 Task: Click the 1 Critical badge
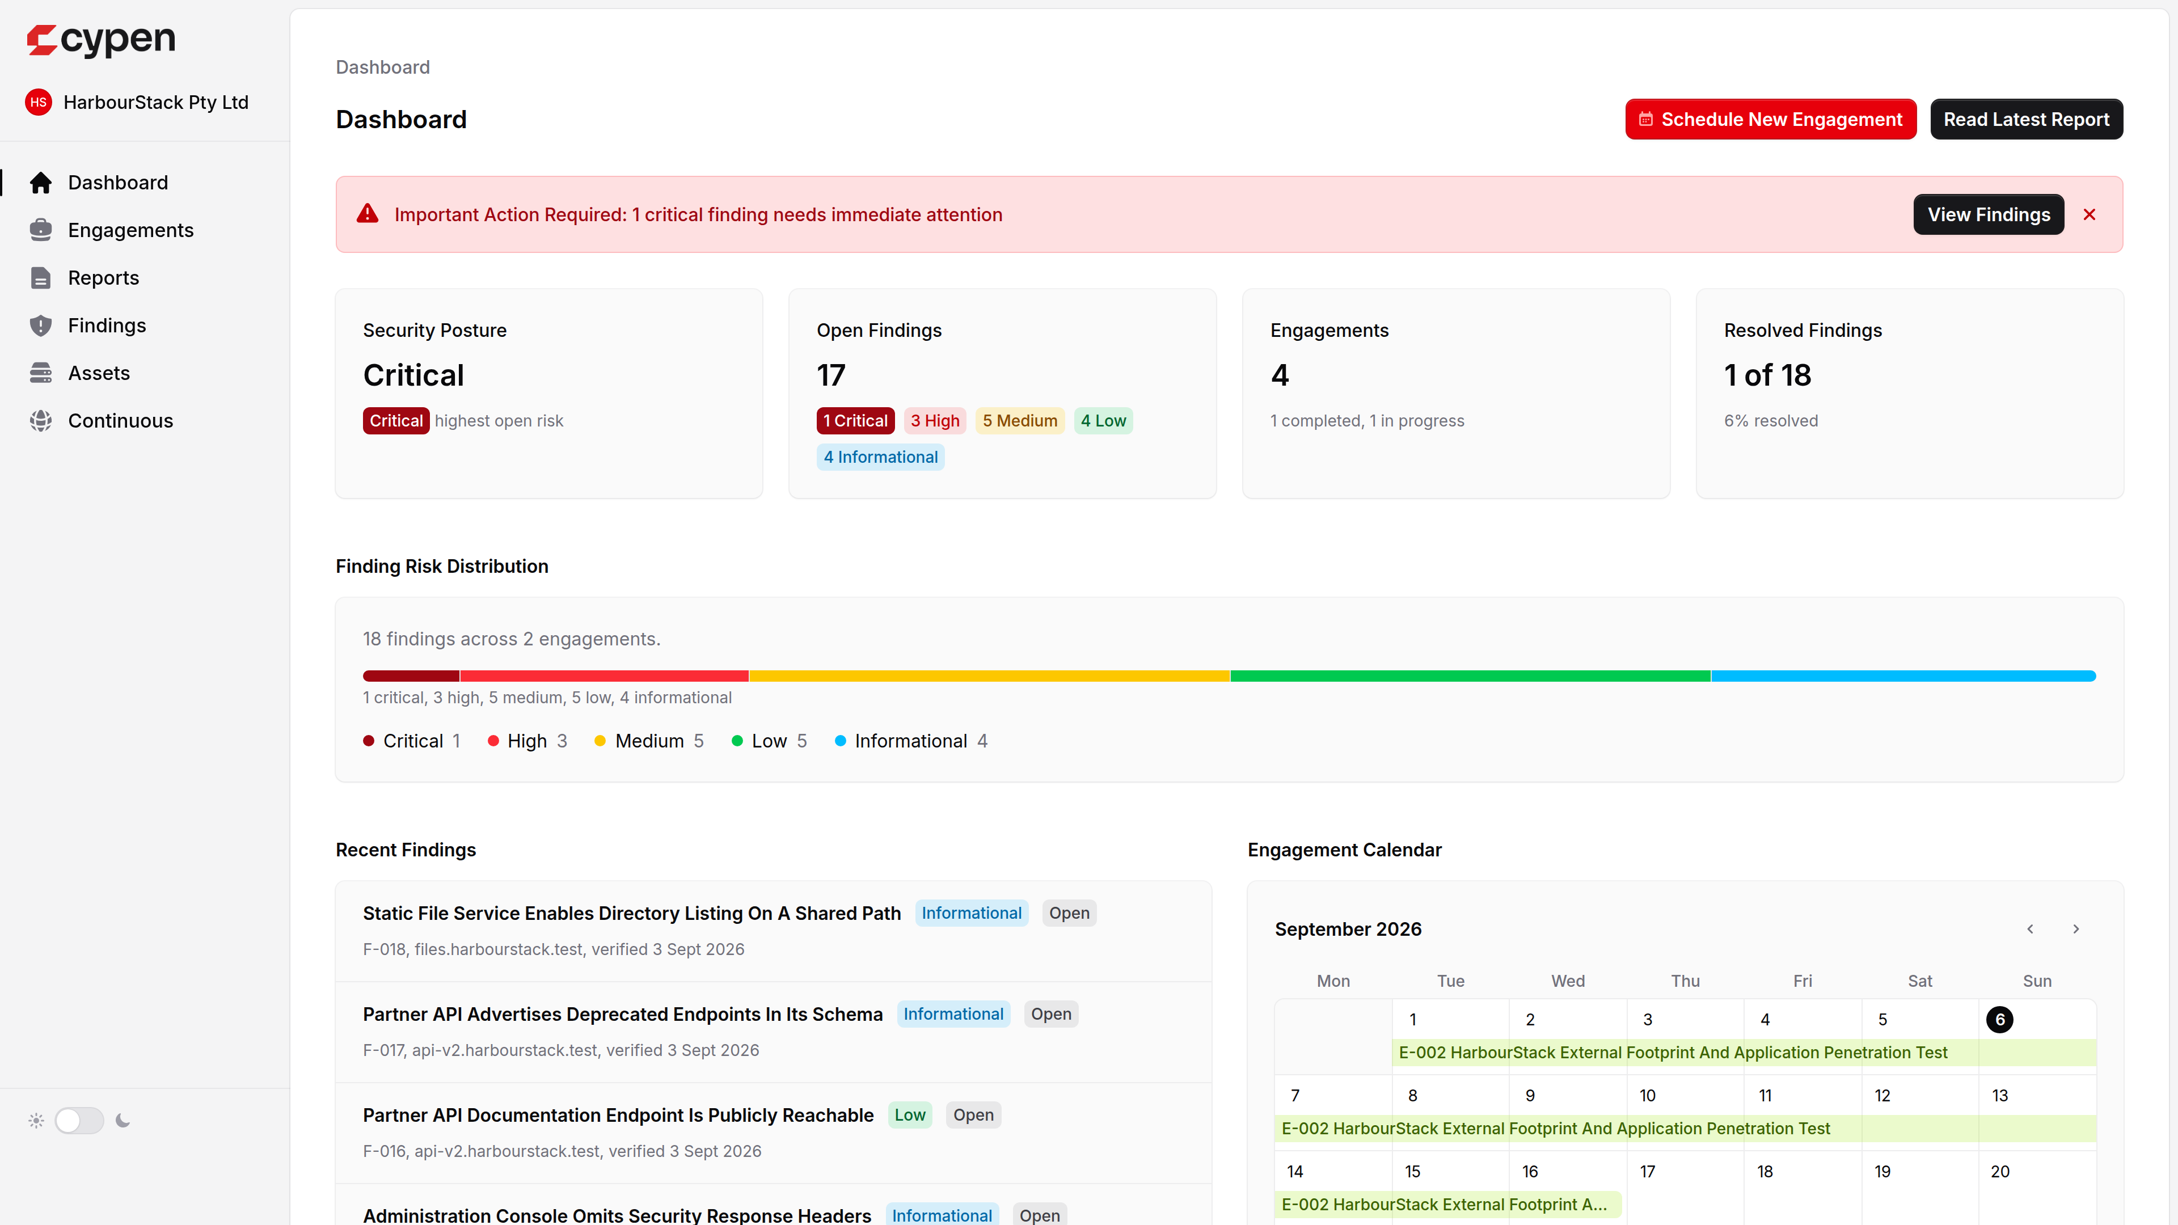856,421
